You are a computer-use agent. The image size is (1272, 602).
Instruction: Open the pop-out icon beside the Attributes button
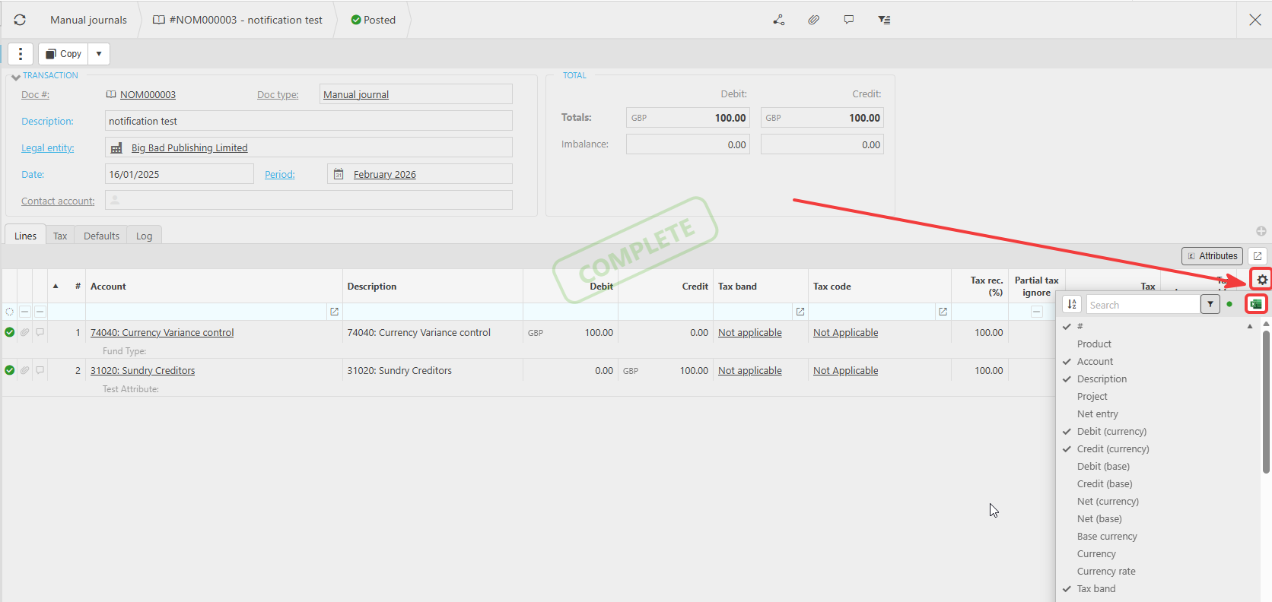[1258, 256]
